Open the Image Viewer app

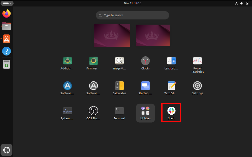[119, 60]
